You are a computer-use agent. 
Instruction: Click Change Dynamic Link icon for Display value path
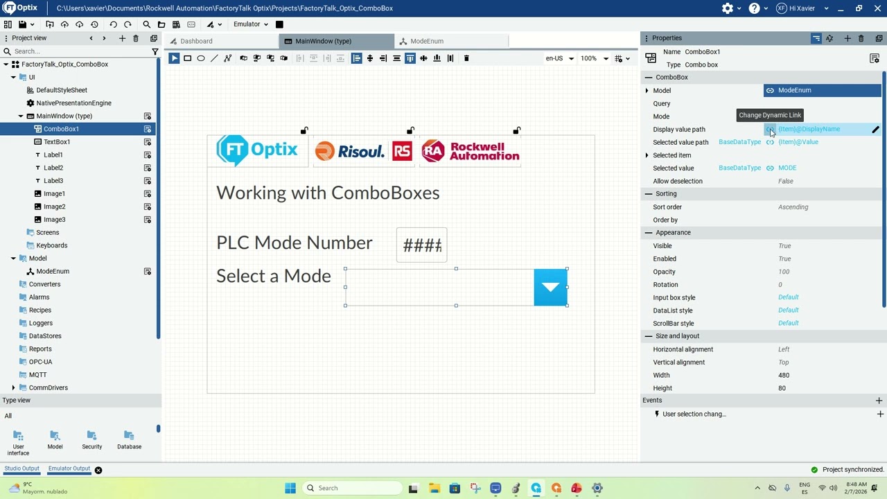770,130
